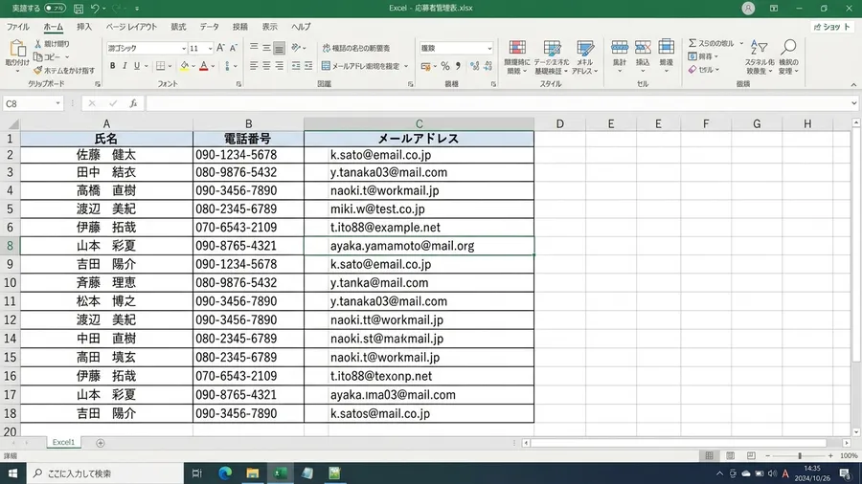Toggle the AutoSave switch

pyautogui.click(x=55, y=9)
